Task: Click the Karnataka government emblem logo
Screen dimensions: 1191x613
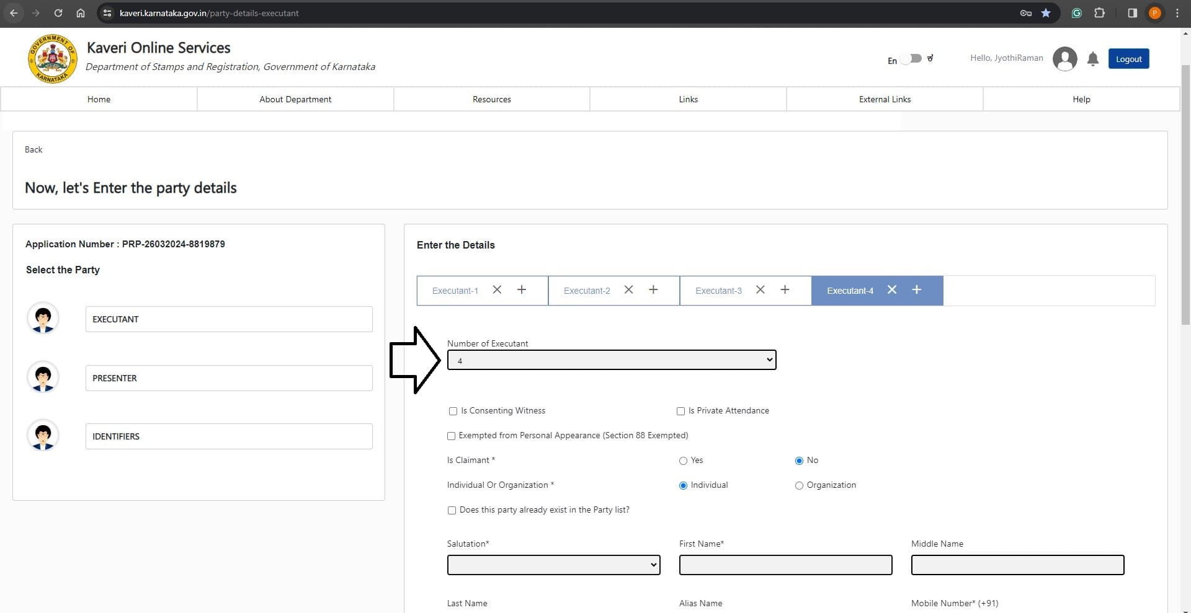Action: 52,59
